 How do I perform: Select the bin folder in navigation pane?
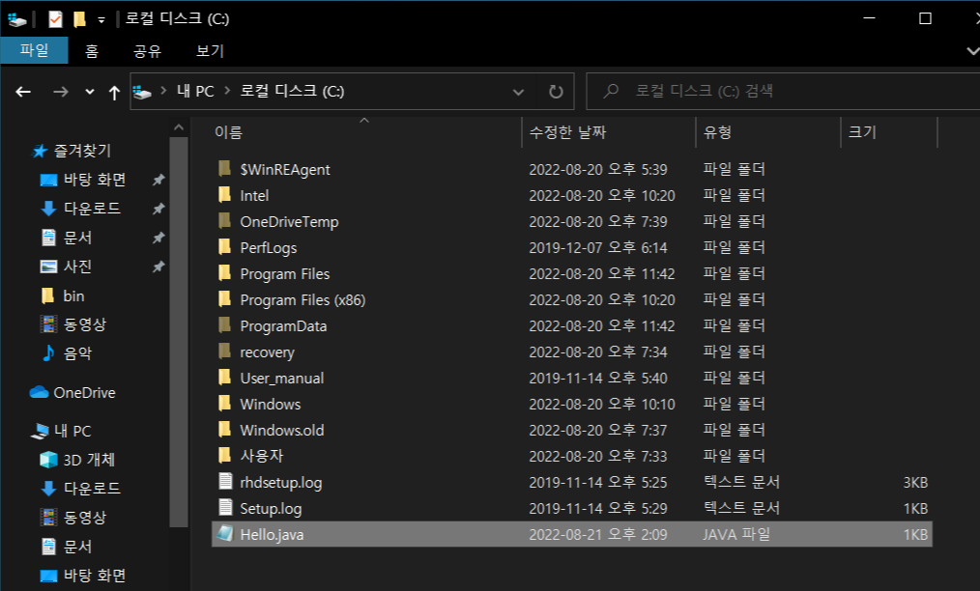[73, 296]
